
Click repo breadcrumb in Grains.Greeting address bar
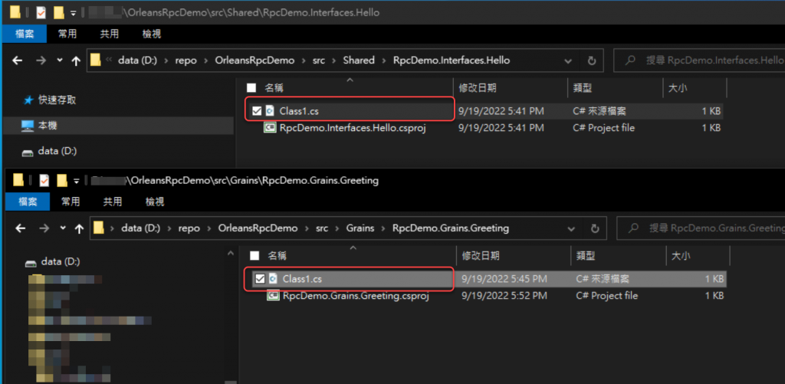189,228
